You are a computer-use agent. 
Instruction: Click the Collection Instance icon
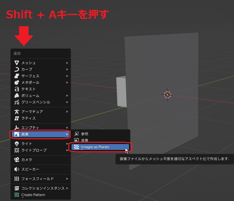(17, 188)
